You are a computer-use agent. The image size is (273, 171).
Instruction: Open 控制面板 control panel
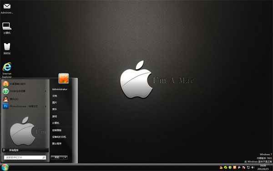(57, 130)
